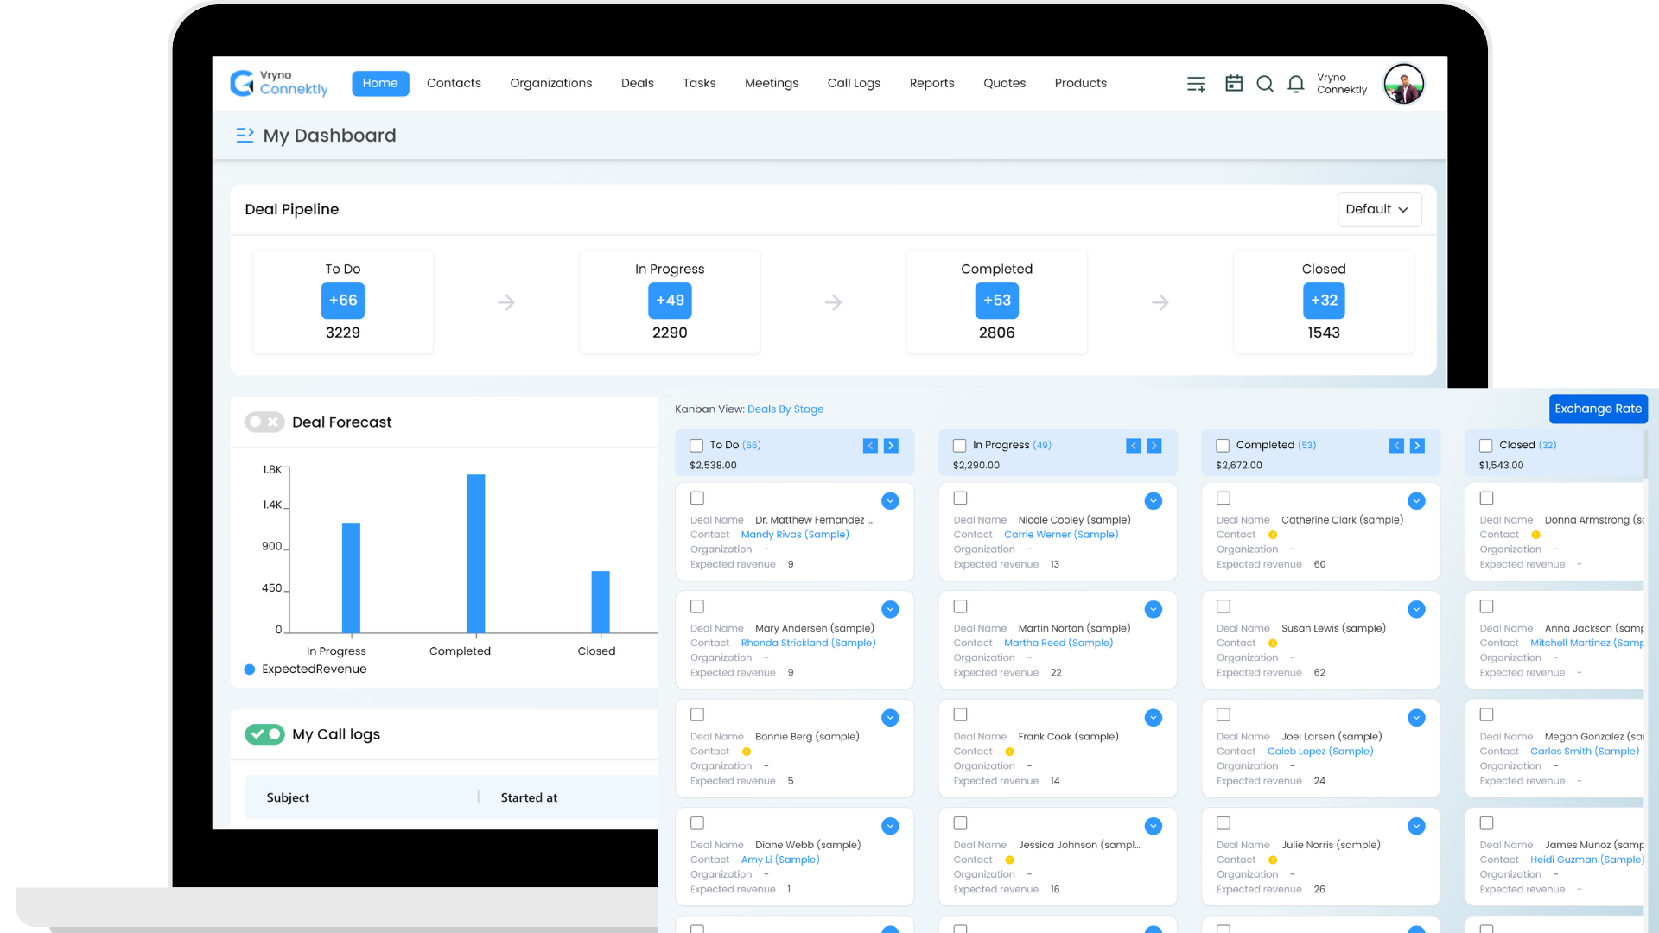The width and height of the screenshot is (1659, 933).
Task: Go to the Home tab
Action: [380, 83]
